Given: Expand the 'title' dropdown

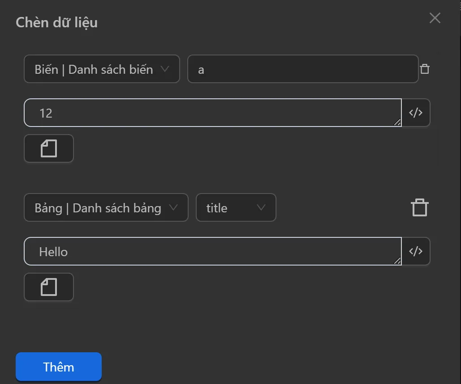Looking at the screenshot, I should pos(236,207).
